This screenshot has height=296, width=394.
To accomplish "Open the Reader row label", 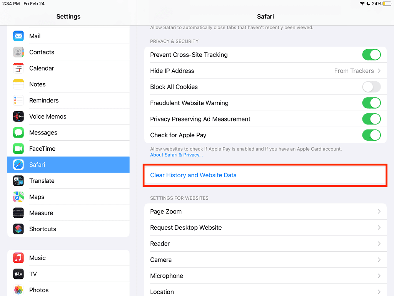I will [160, 244].
